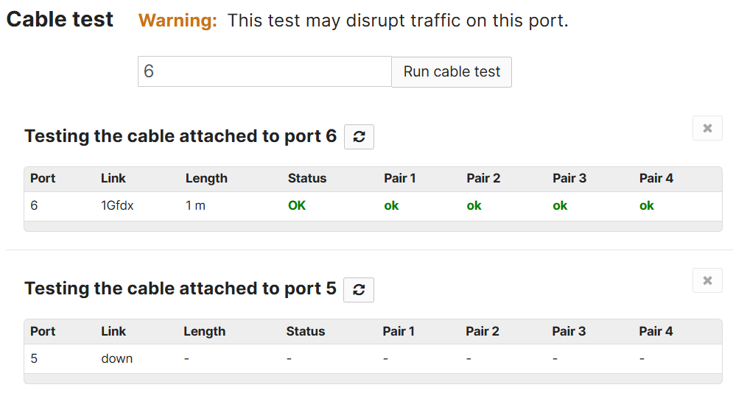Click the down link value for port 5

(117, 358)
